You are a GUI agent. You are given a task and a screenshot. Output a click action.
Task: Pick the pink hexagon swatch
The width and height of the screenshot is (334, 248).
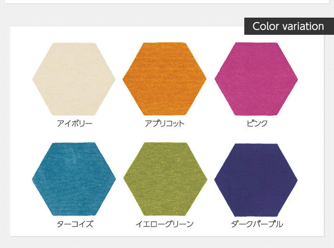tap(256, 79)
